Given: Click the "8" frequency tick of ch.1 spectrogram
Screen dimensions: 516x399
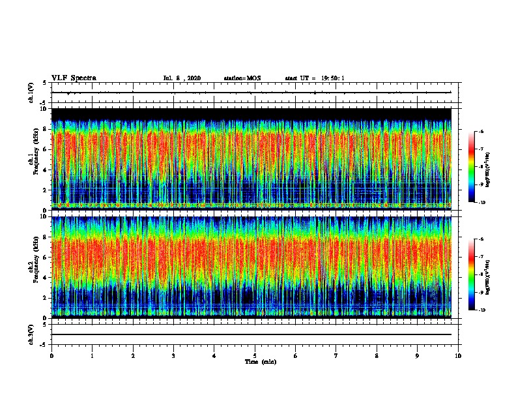Looking at the screenshot, I should [45, 129].
